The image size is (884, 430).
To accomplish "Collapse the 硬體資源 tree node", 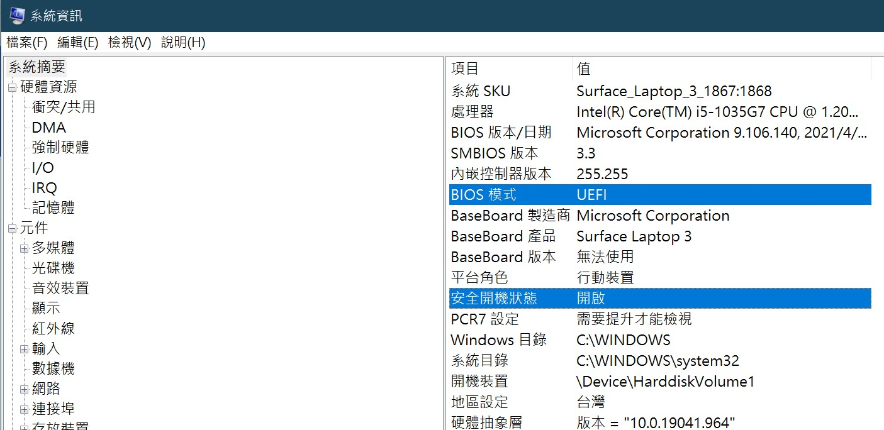I will (x=12, y=87).
